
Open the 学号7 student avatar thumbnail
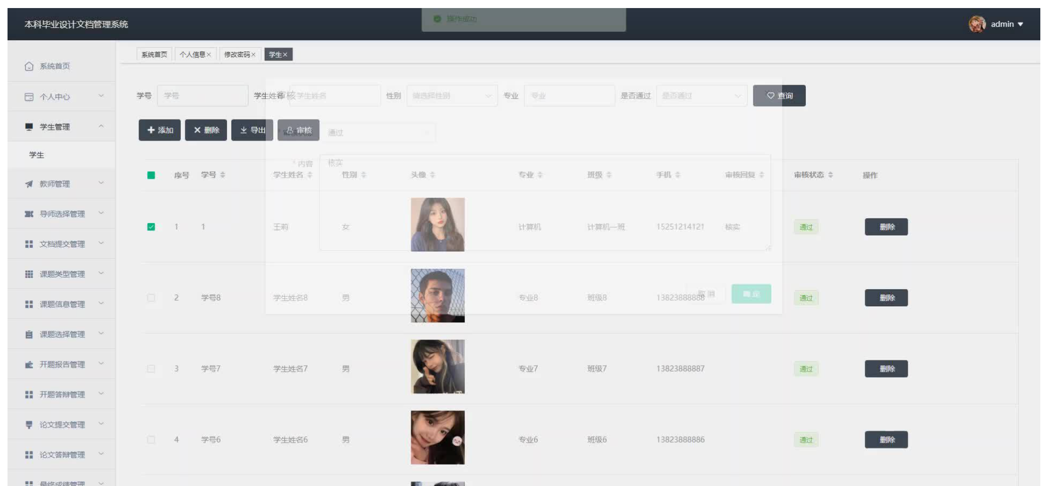(437, 366)
